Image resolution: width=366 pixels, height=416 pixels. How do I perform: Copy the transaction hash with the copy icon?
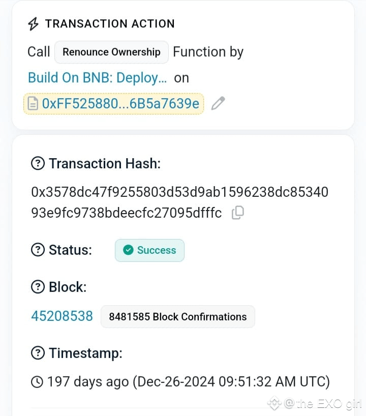238,213
